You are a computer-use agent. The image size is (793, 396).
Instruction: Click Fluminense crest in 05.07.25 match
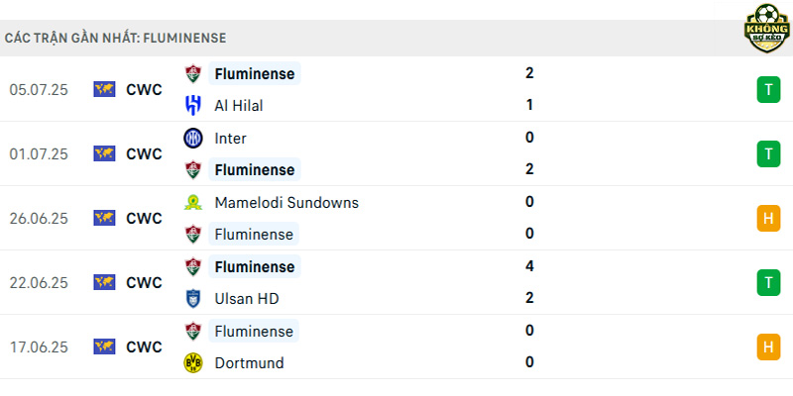[x=193, y=73]
